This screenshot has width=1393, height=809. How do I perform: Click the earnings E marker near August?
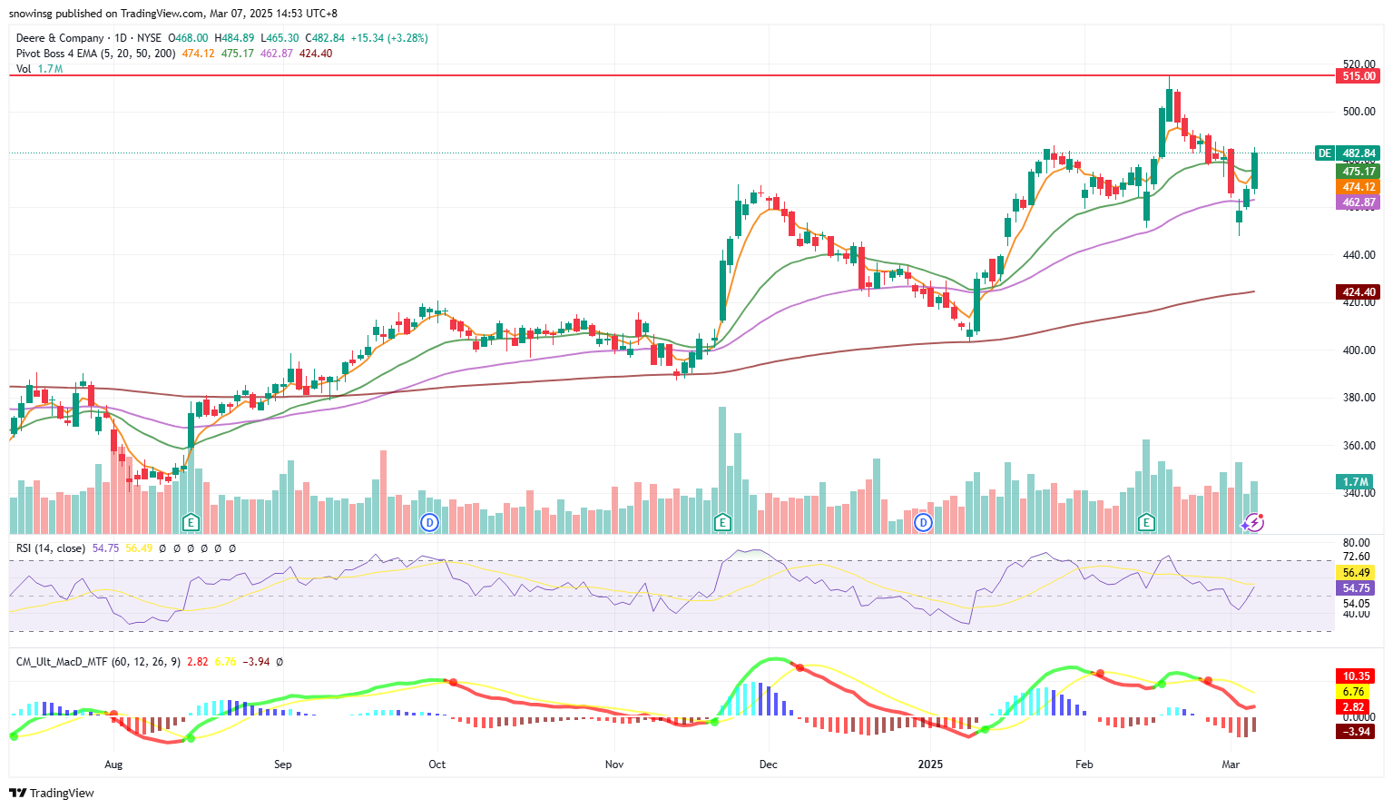pos(191,522)
